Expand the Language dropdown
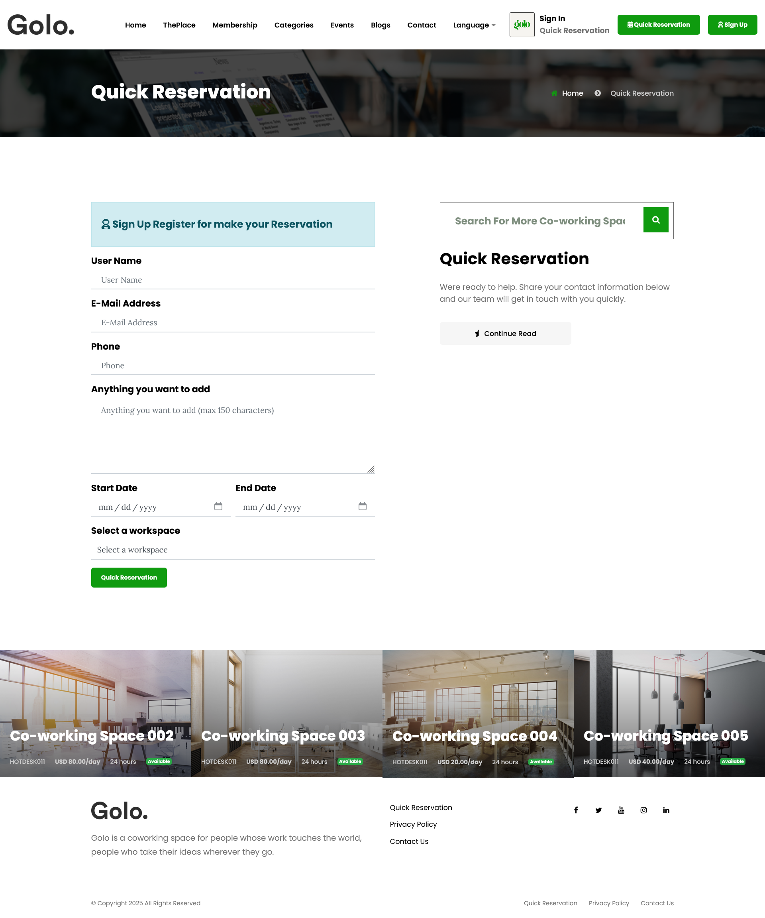This screenshot has width=765, height=918. tap(474, 25)
